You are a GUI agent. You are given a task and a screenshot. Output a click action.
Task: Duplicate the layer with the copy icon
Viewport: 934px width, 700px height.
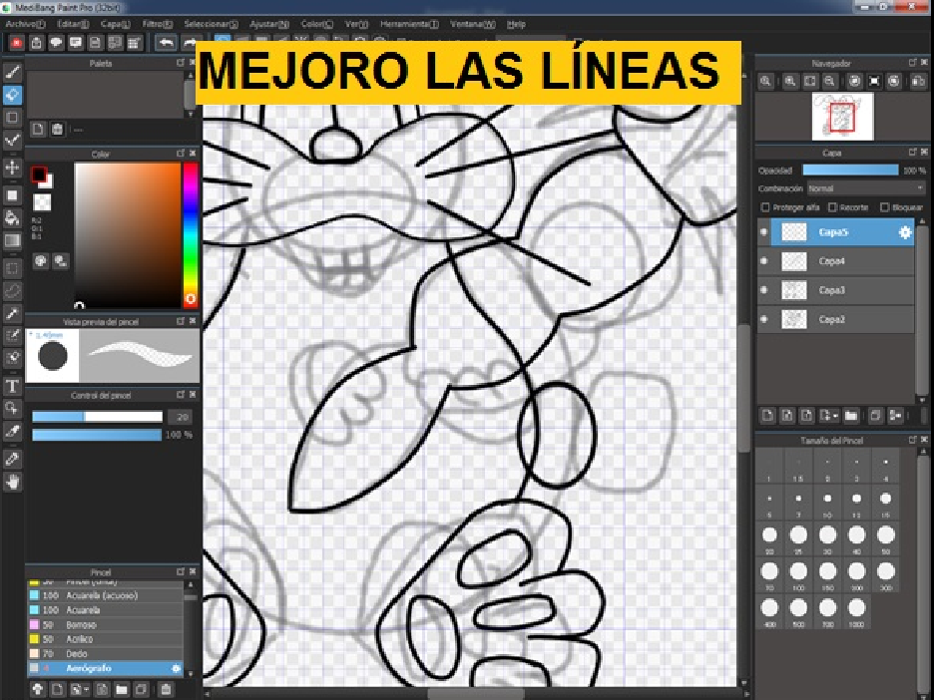pos(875,416)
